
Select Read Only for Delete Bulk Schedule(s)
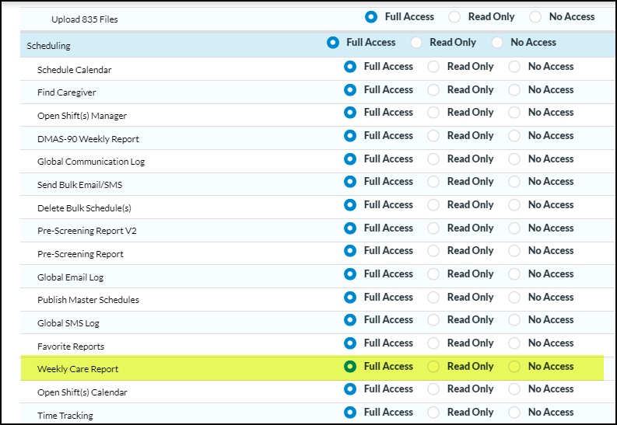pyautogui.click(x=433, y=205)
